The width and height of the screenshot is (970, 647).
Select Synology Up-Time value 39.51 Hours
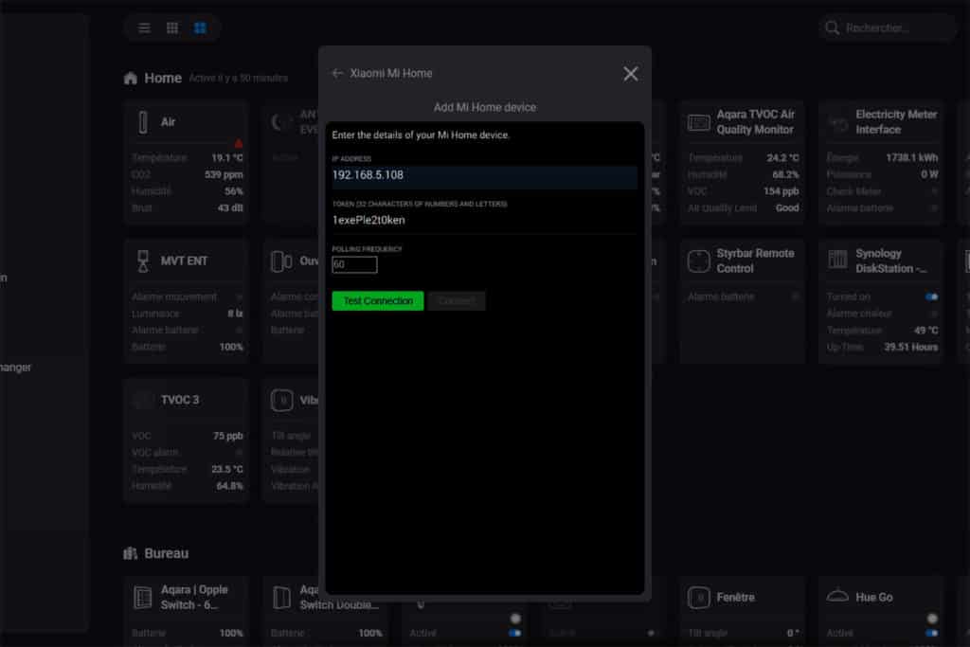click(x=910, y=348)
